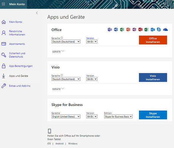
Task: Open Extras und Add-Ins in the sidebar
Action: 20,86
